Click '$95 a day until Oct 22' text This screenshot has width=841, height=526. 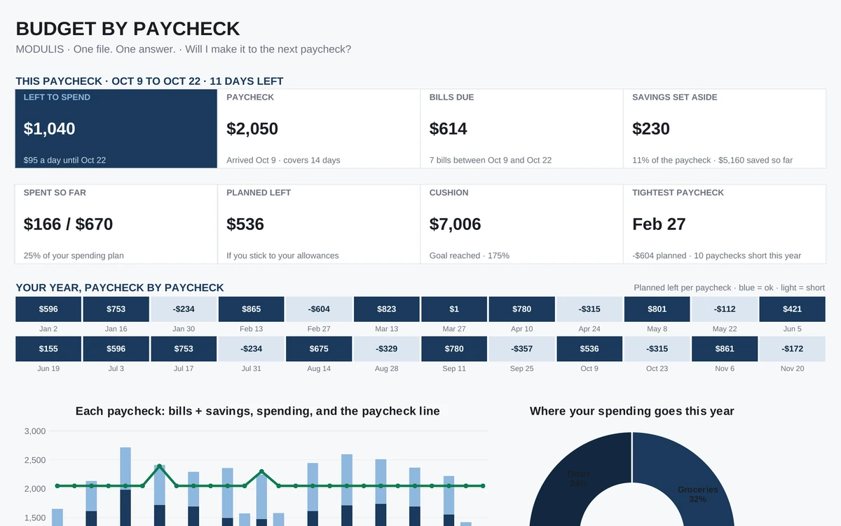click(64, 160)
